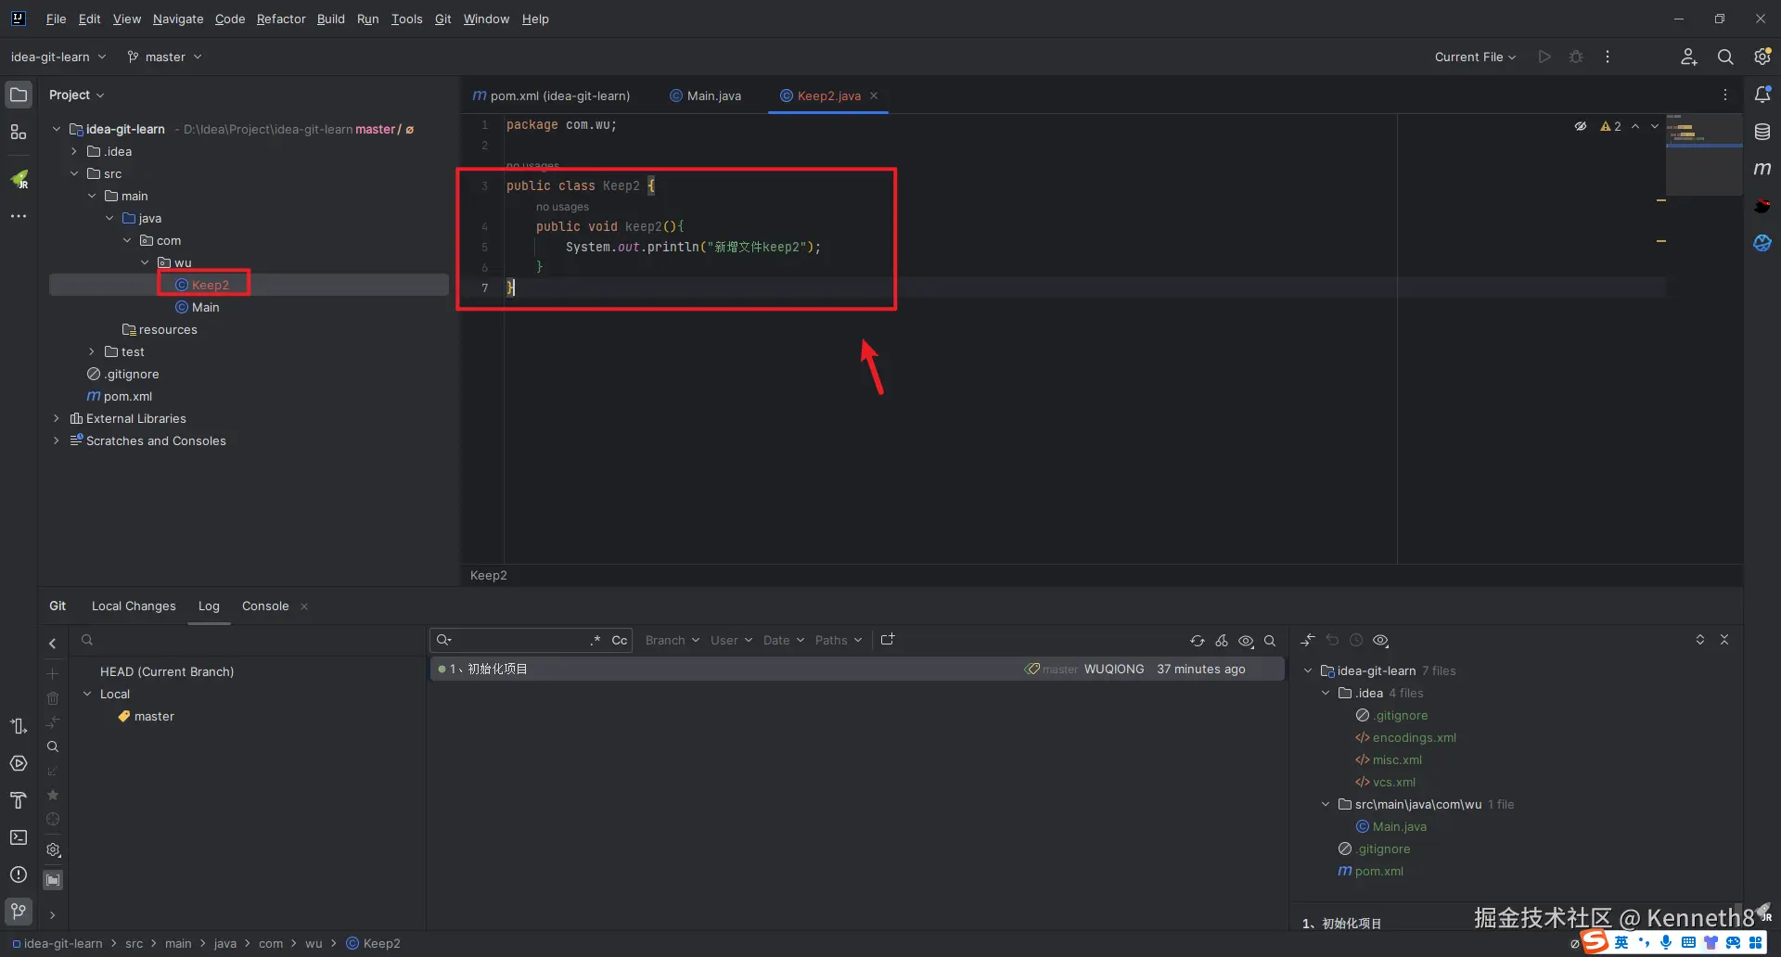Open the Branch filter dropdown

[673, 640]
